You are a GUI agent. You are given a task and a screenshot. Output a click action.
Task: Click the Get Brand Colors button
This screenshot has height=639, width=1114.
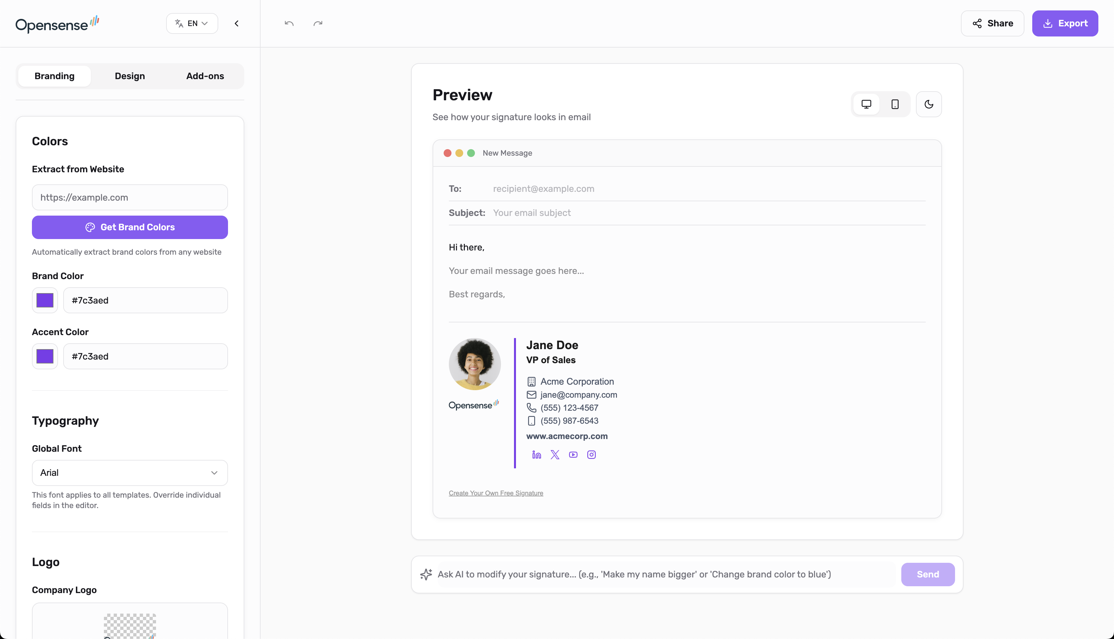pyautogui.click(x=130, y=227)
